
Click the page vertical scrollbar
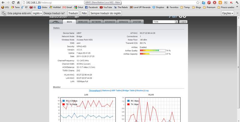pos(238,67)
